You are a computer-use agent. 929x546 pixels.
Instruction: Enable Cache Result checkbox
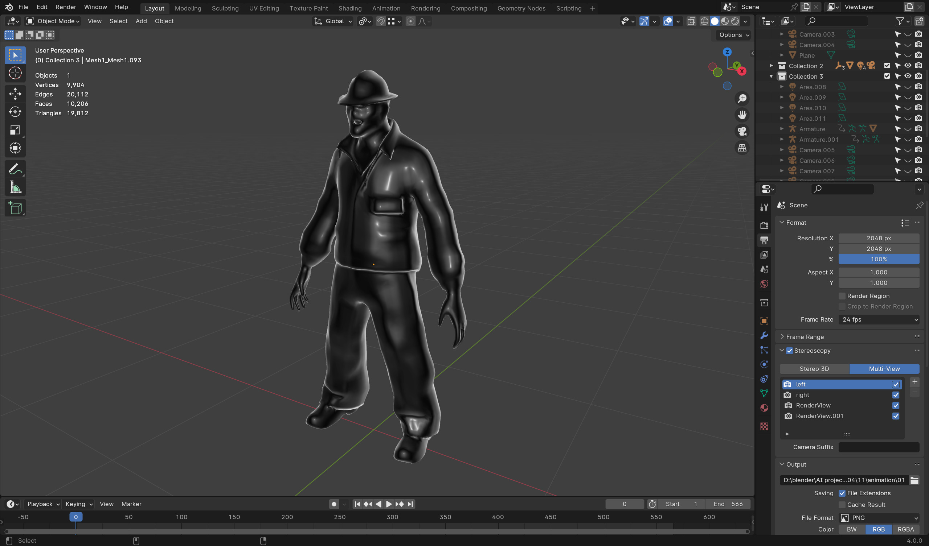tap(842, 505)
